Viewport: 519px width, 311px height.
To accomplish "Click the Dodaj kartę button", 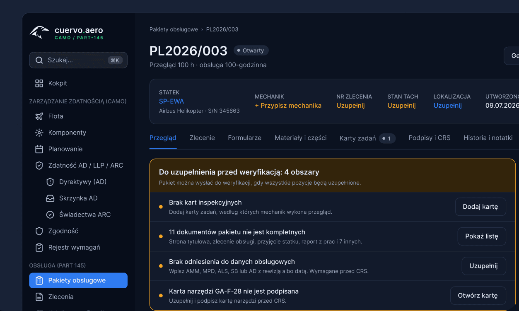I will coord(480,207).
